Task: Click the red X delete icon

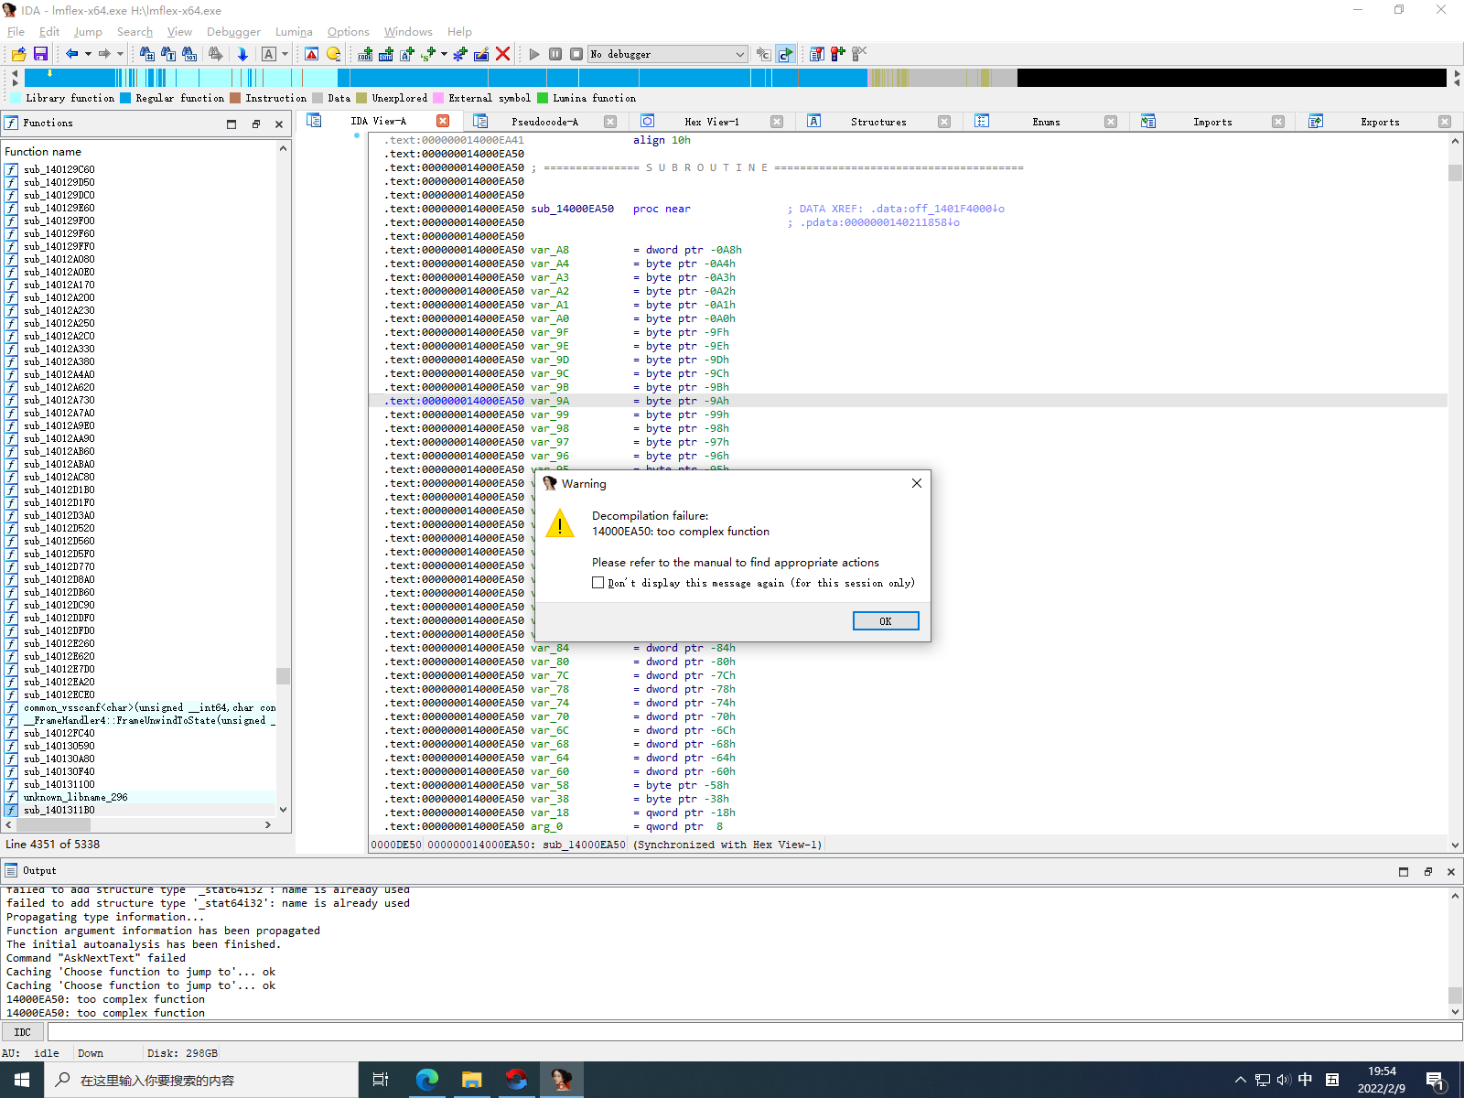Action: click(502, 54)
